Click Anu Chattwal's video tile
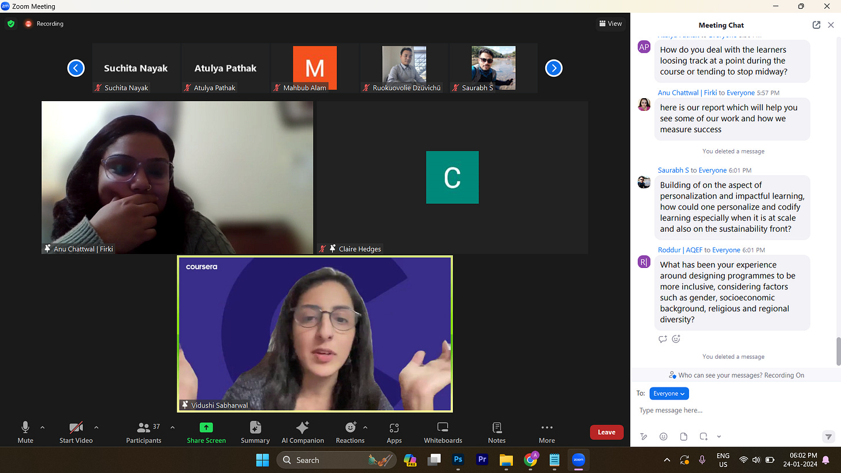This screenshot has height=473, width=841. click(x=177, y=177)
